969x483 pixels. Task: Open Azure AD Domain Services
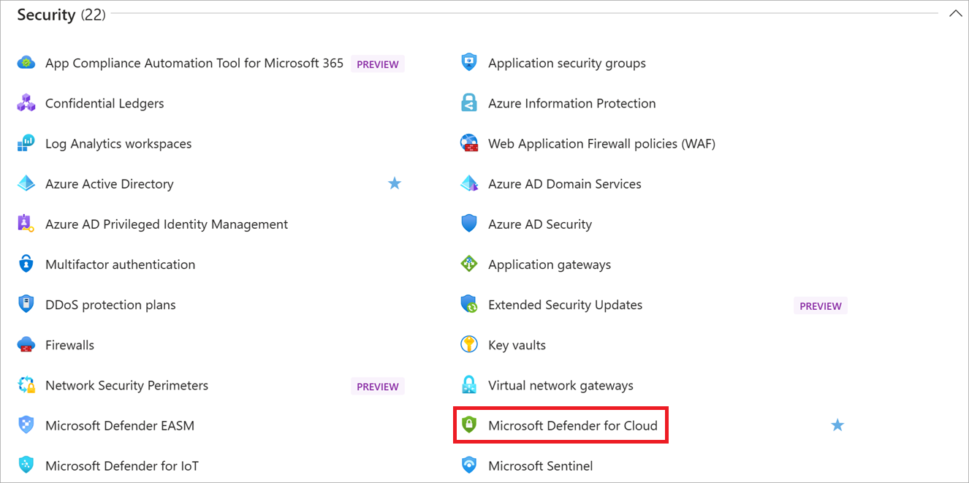565,183
